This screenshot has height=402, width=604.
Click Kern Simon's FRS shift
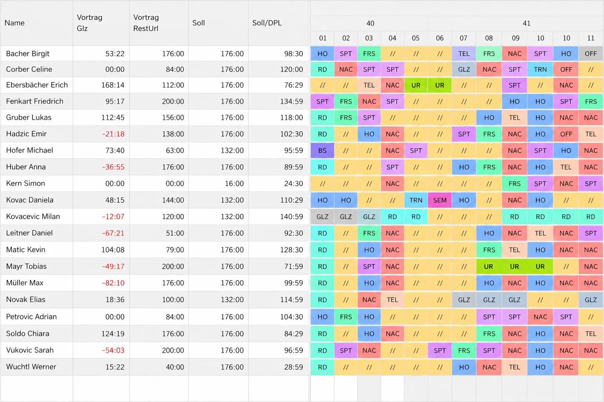coord(514,184)
